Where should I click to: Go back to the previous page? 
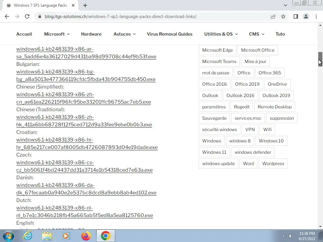pos(7,16)
